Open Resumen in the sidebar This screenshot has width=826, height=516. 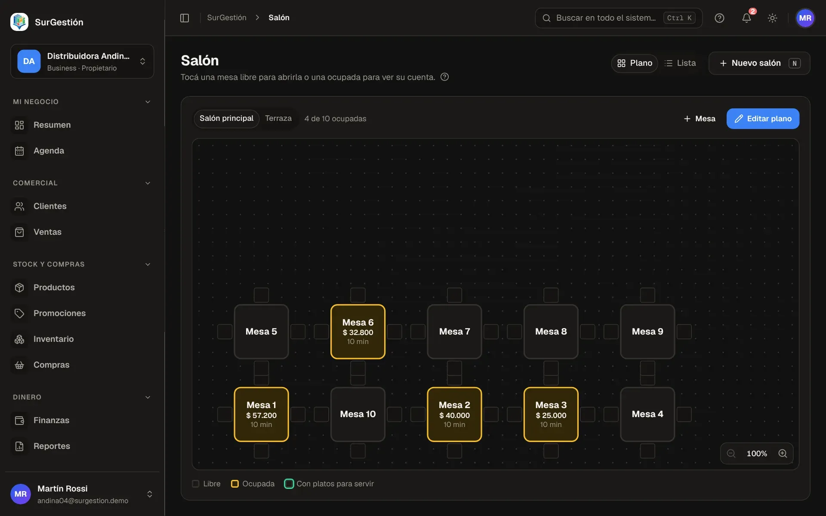coord(82,125)
